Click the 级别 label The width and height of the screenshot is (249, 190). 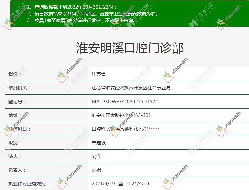pos(15,143)
